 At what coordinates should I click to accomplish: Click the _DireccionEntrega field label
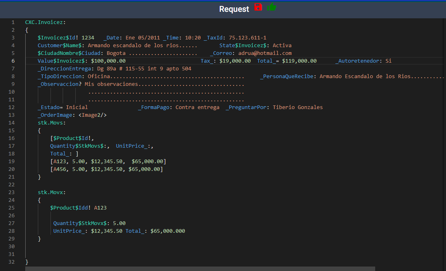point(64,68)
